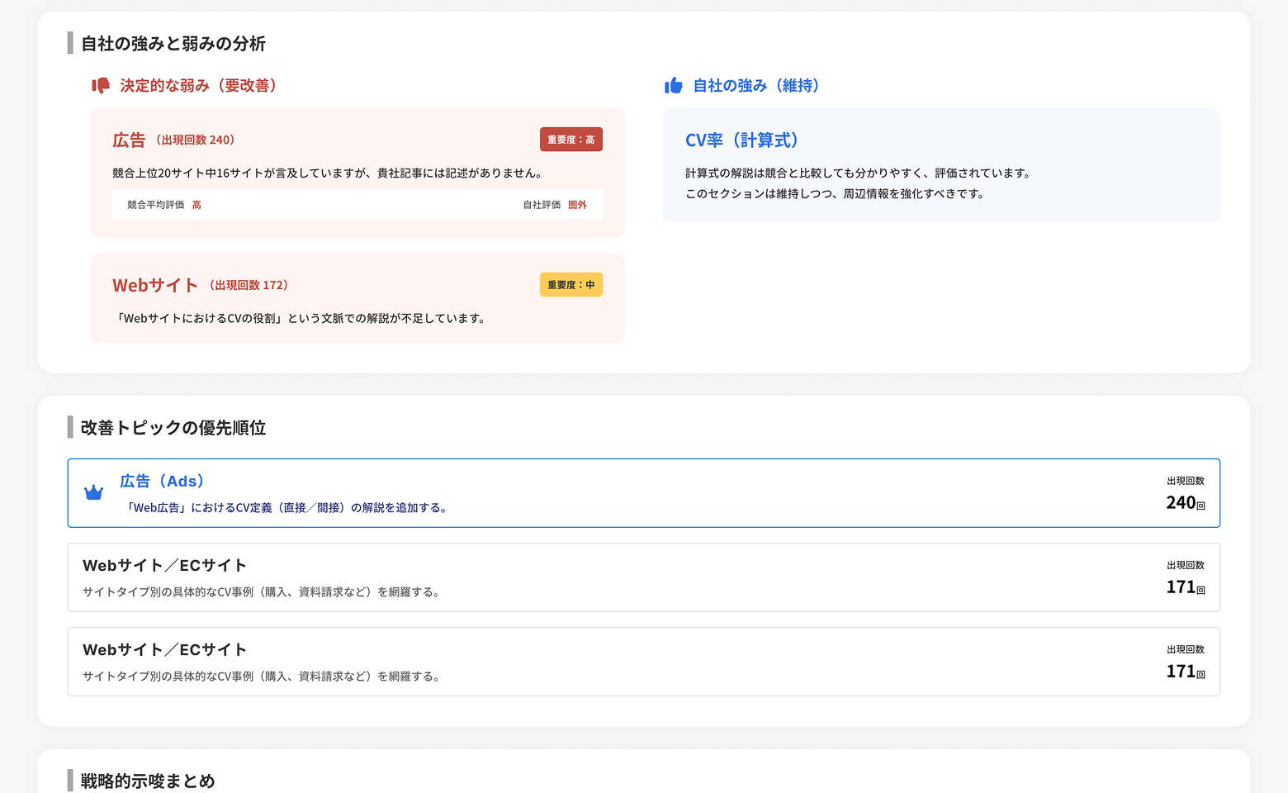1288x793 pixels.
Task: Click the 自社評価 圏外 rating label
Action: pos(554,205)
